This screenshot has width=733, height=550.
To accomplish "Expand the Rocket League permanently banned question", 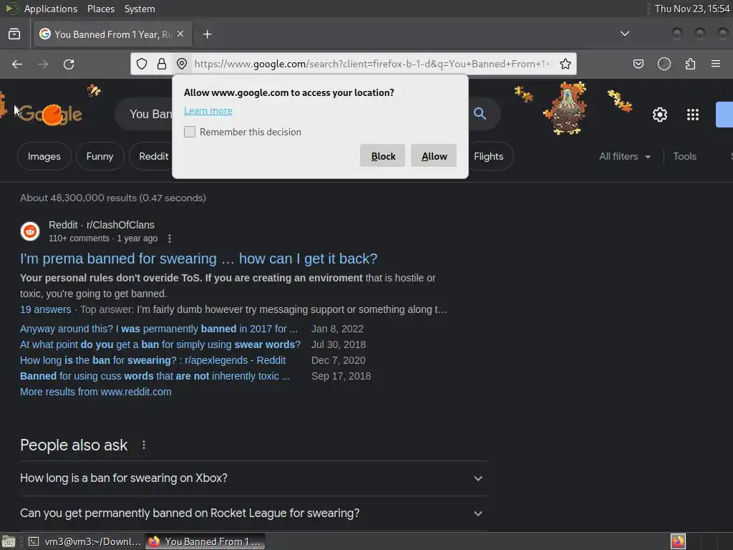I will pos(253,513).
